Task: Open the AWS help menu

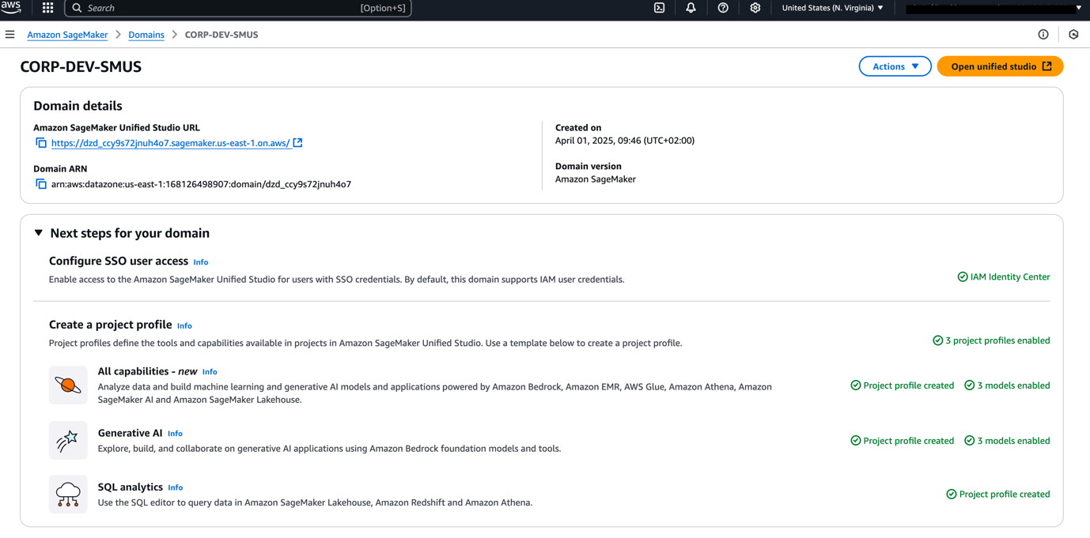Action: click(x=722, y=8)
